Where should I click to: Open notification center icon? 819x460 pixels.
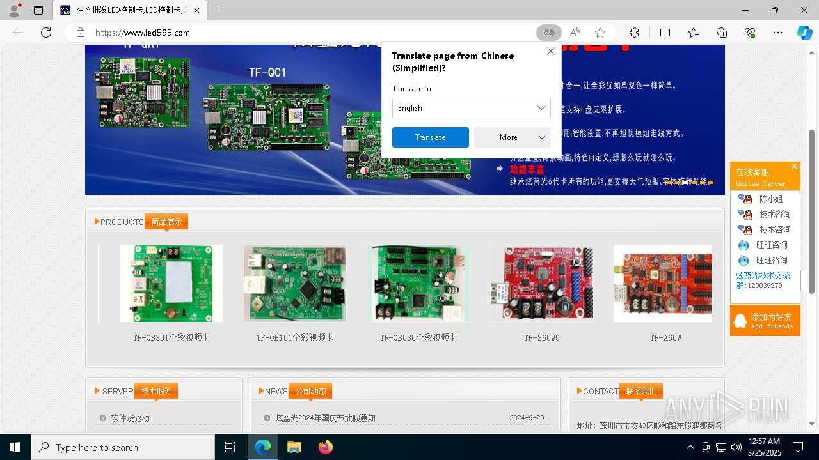[x=798, y=447]
